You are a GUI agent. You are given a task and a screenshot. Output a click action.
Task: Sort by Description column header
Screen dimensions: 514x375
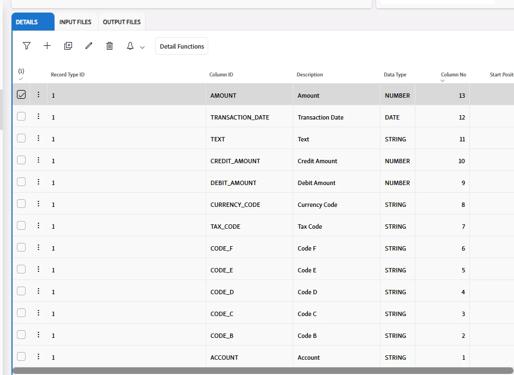pyautogui.click(x=310, y=75)
